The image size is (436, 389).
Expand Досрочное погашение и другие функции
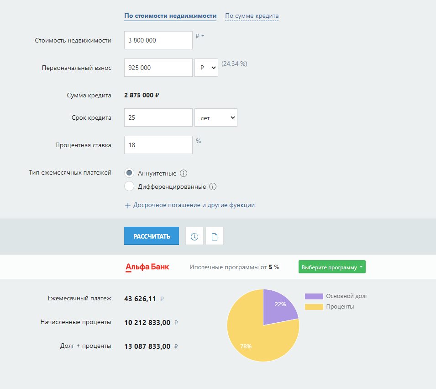pos(194,205)
